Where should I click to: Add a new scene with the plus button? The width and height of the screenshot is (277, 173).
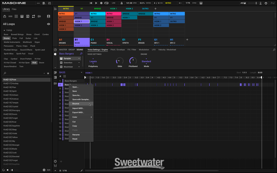[155, 8]
